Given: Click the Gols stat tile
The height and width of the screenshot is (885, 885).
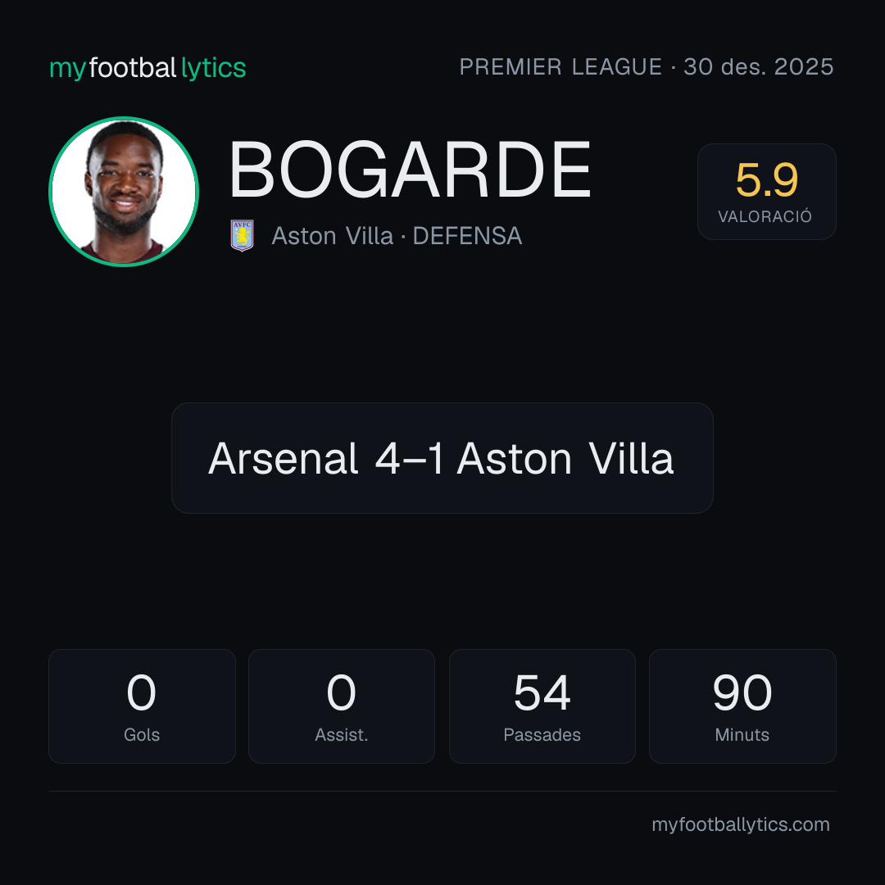Looking at the screenshot, I should [x=142, y=706].
